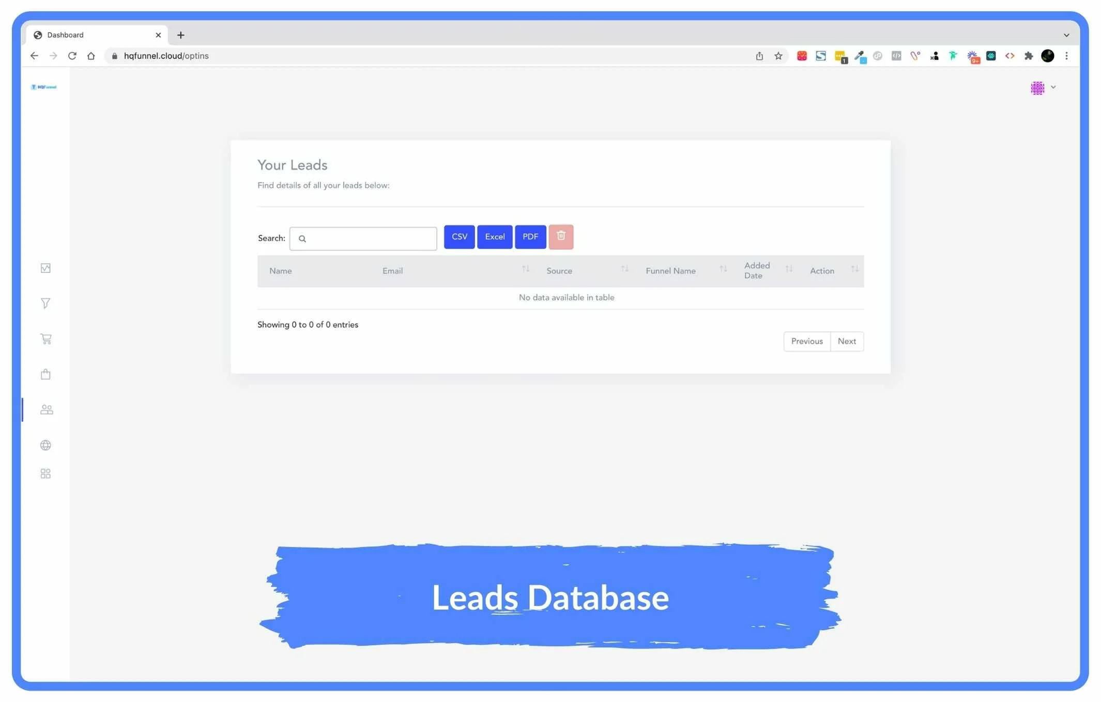Export leads as Excel
Image resolution: width=1101 pixels, height=702 pixels.
click(494, 237)
